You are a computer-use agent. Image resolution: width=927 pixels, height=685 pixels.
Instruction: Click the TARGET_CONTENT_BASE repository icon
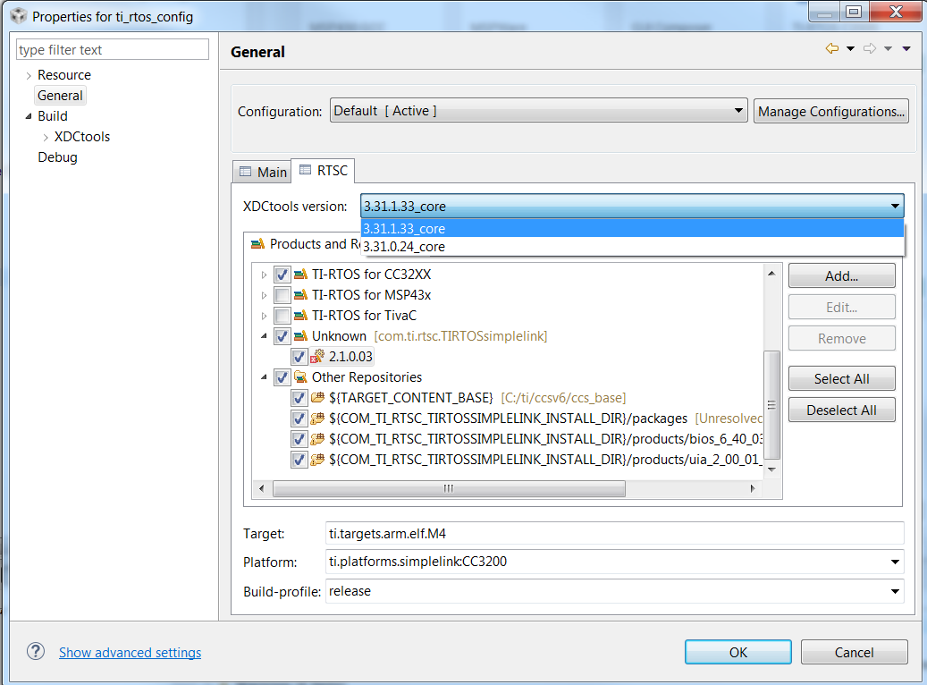(x=317, y=398)
